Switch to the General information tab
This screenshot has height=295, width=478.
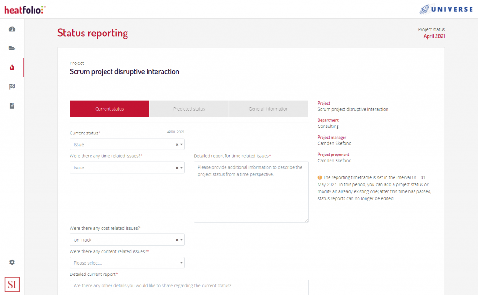tap(268, 109)
